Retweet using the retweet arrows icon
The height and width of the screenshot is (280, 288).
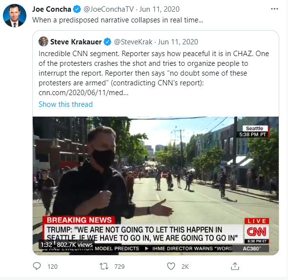click(104, 266)
